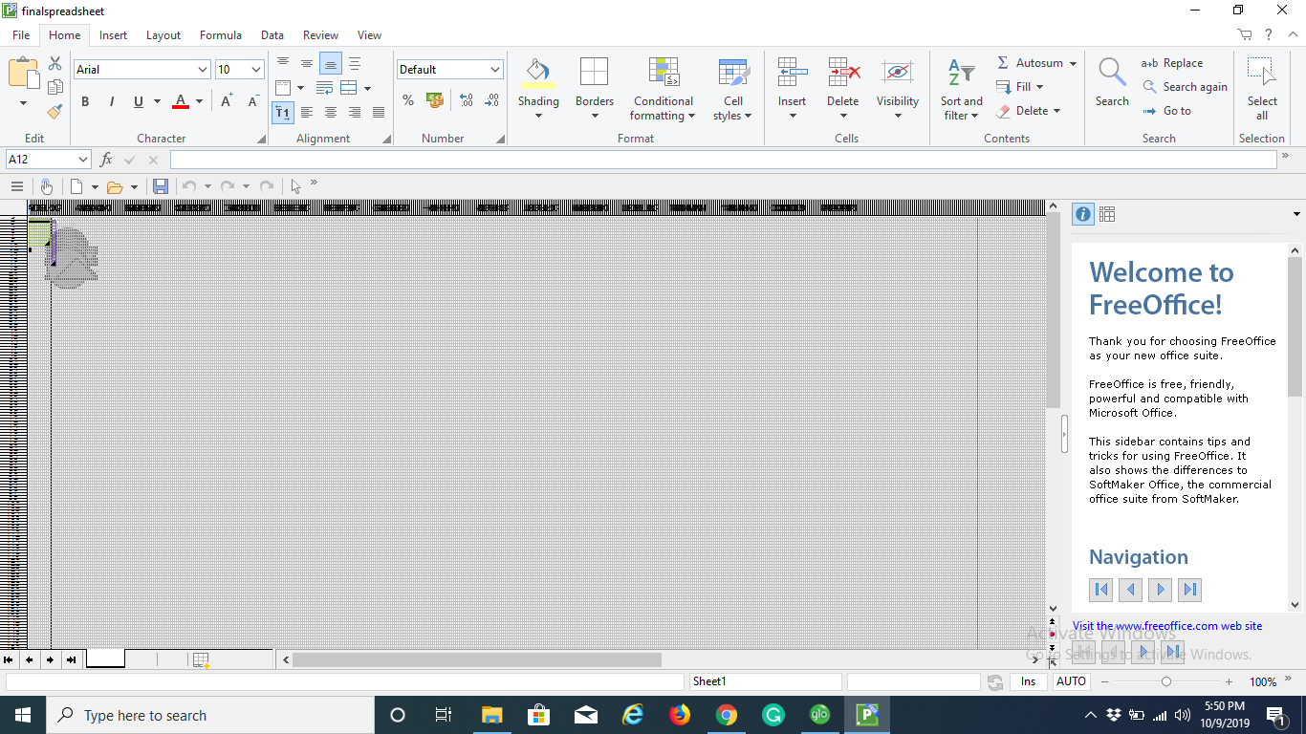Open the Arial font name dropdown
The image size is (1306, 734).
pyautogui.click(x=203, y=70)
